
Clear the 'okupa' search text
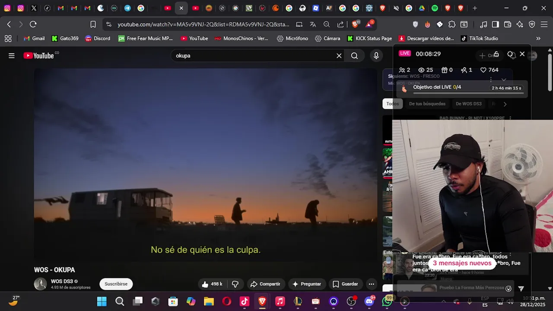pos(339,56)
